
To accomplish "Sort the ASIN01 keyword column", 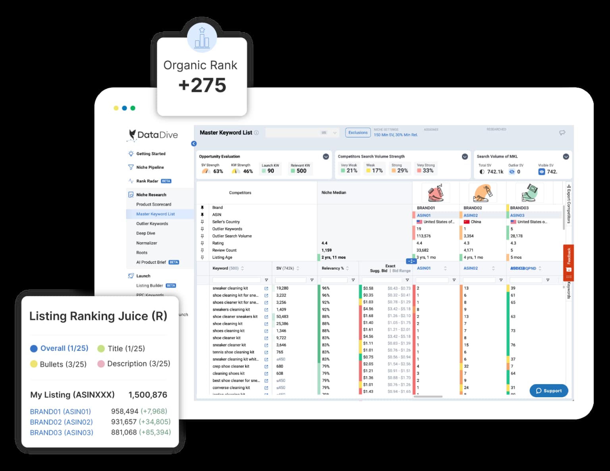I will [x=445, y=268].
